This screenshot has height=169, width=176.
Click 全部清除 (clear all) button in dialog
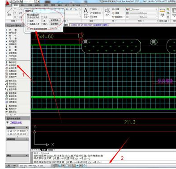[55, 24]
